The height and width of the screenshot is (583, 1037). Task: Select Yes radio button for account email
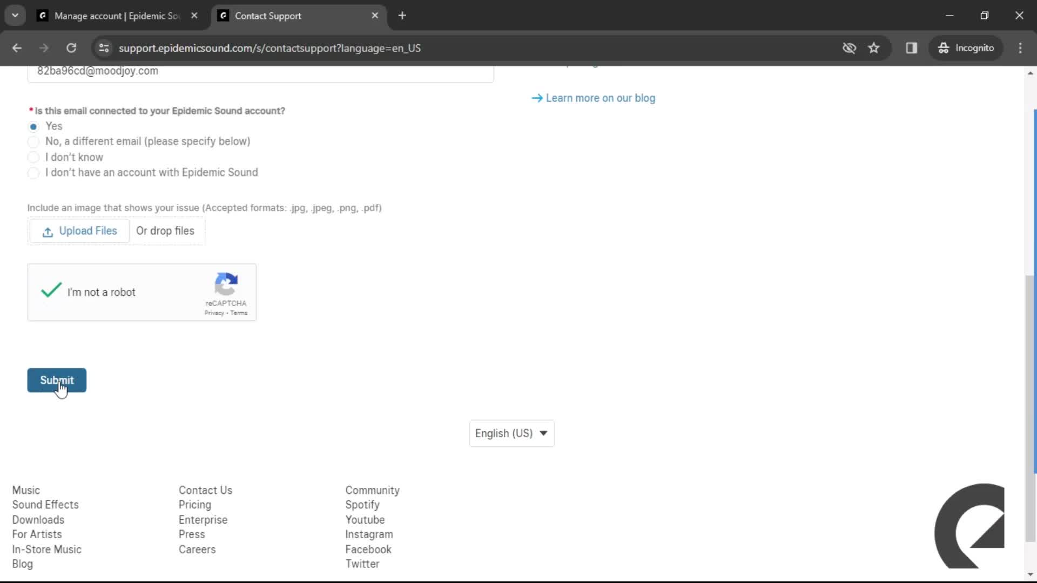click(x=33, y=126)
